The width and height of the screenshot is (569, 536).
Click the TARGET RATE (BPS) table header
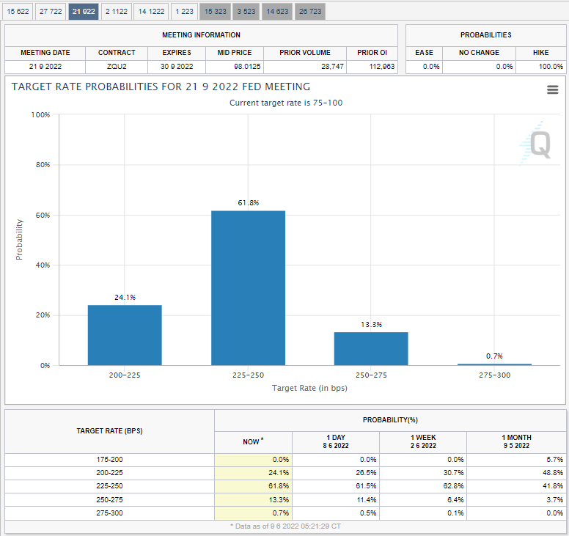pyautogui.click(x=109, y=431)
